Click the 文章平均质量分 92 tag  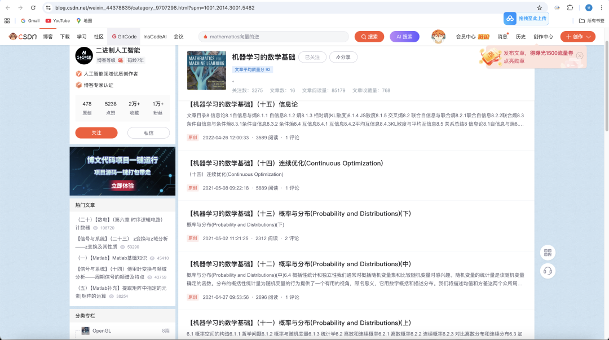(253, 69)
